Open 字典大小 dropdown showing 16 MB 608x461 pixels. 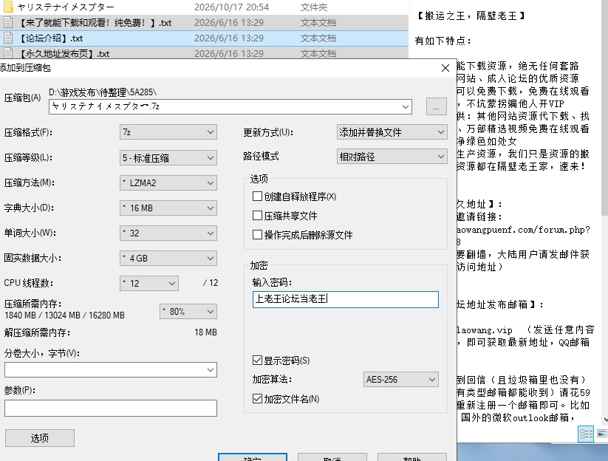[168, 208]
